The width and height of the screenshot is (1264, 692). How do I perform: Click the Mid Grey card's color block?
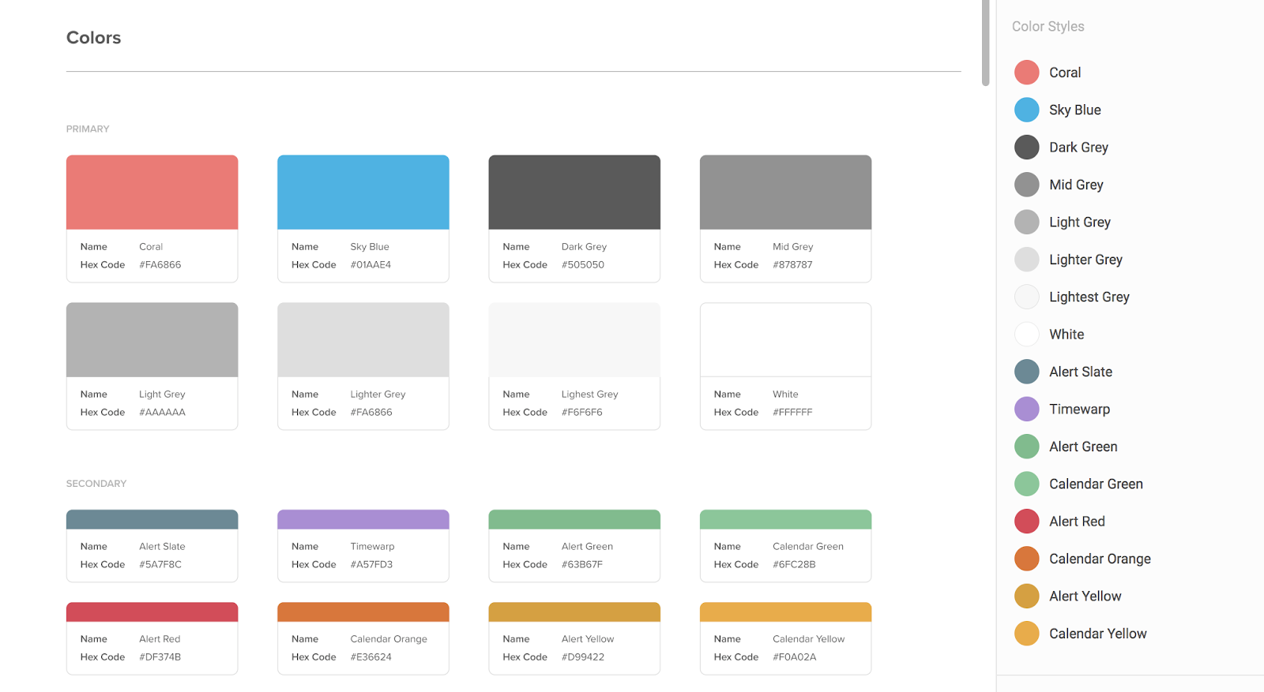point(785,193)
